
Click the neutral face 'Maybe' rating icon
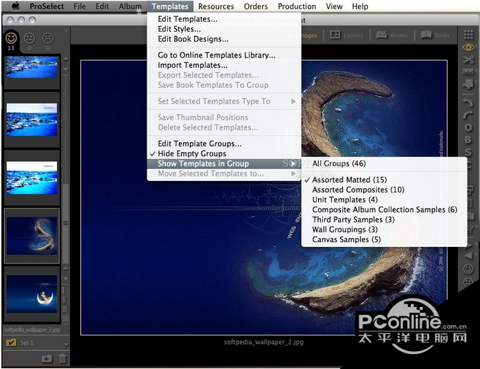29,38
